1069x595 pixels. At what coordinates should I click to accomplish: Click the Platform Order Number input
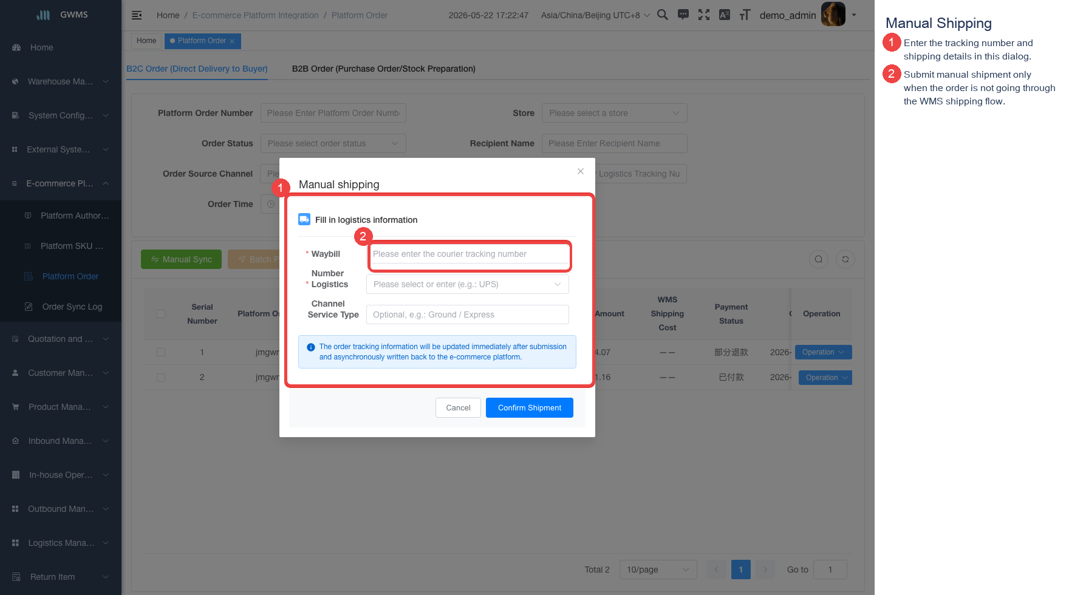(333, 113)
